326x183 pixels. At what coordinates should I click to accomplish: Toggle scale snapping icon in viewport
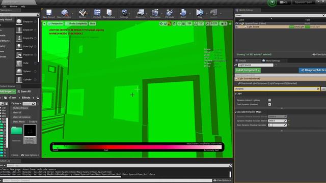(x=207, y=24)
